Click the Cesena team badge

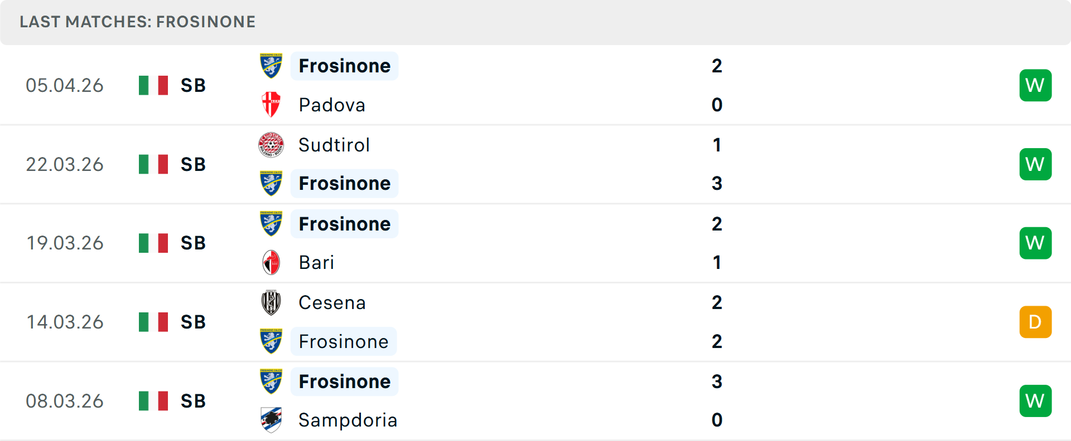tap(272, 302)
